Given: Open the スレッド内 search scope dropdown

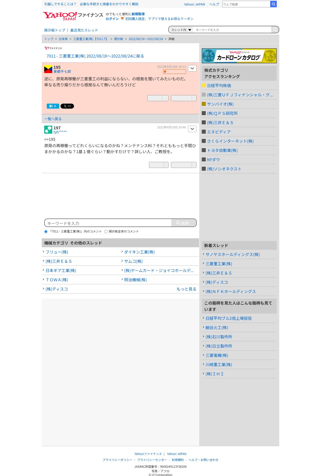Looking at the screenshot, I should point(181,30).
